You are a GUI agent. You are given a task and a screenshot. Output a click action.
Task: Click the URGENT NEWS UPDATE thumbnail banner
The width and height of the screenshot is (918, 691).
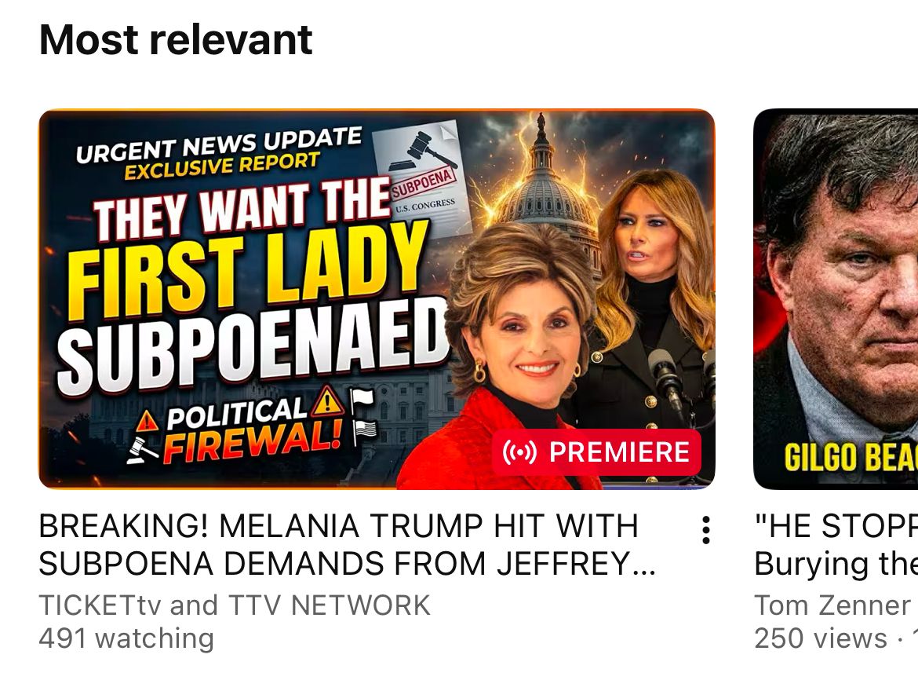[218, 144]
